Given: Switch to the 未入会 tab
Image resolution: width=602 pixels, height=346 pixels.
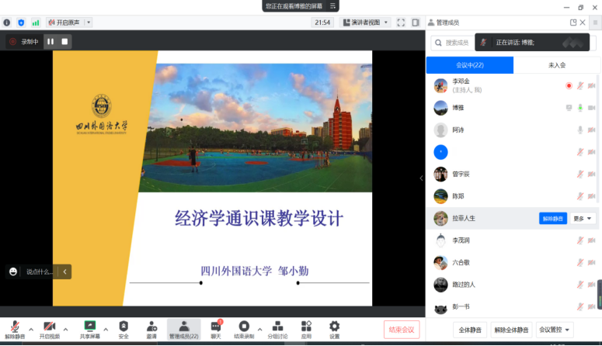Looking at the screenshot, I should pyautogui.click(x=556, y=65).
